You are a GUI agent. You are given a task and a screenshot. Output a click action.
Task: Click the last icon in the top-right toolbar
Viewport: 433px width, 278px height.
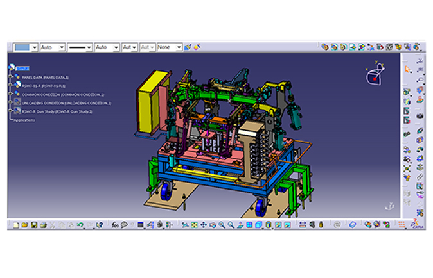point(416,47)
